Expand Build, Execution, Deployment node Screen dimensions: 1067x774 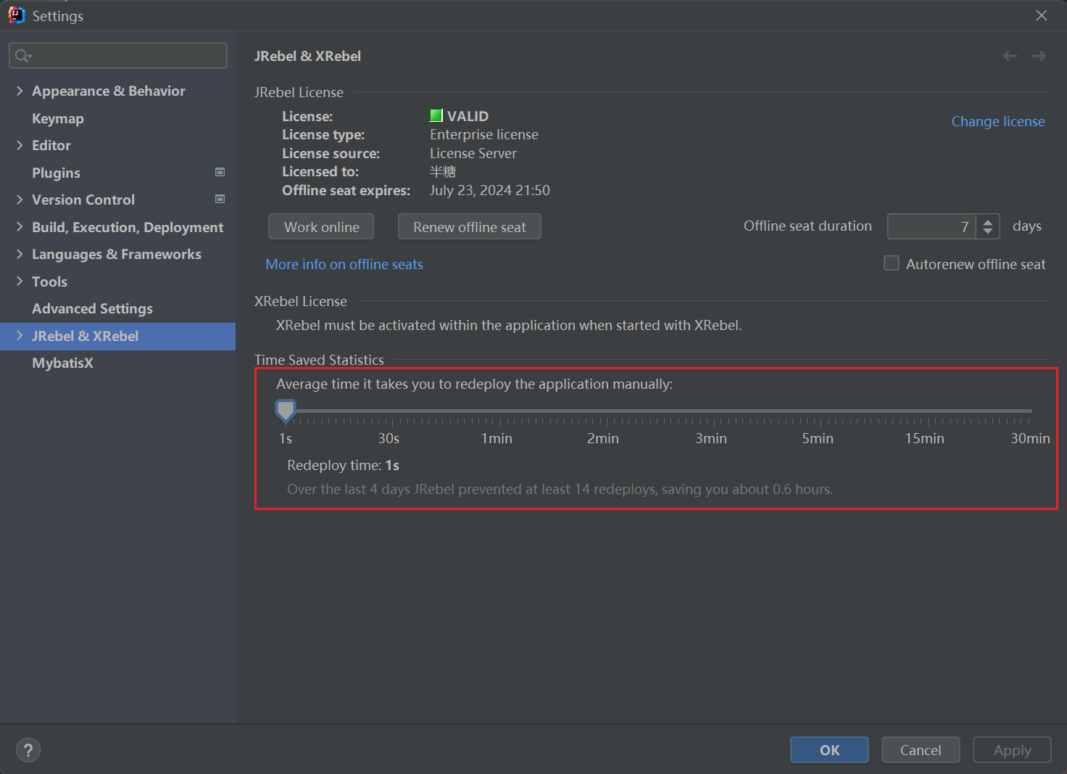(x=20, y=227)
